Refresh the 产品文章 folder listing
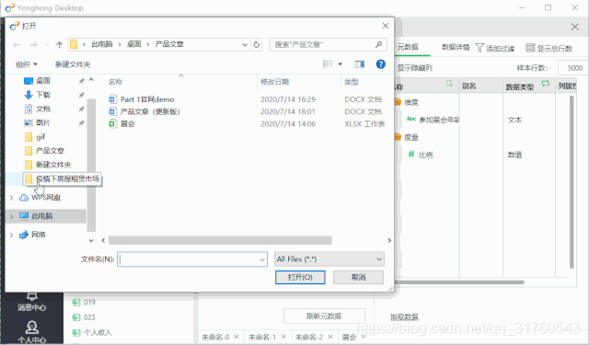589x345 pixels. 257,45
